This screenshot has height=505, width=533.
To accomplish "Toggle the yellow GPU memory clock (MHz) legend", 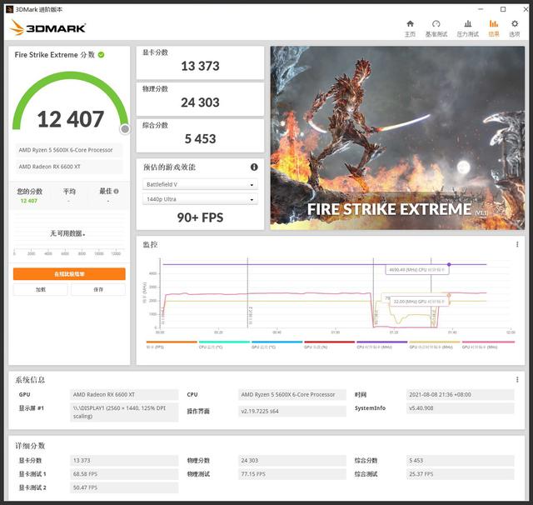I will [435, 345].
